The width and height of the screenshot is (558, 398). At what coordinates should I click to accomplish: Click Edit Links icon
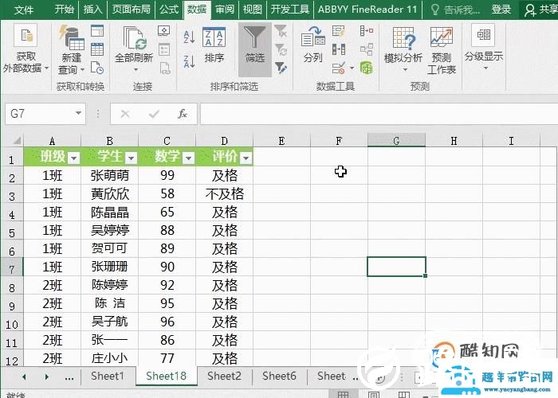[x=164, y=68]
